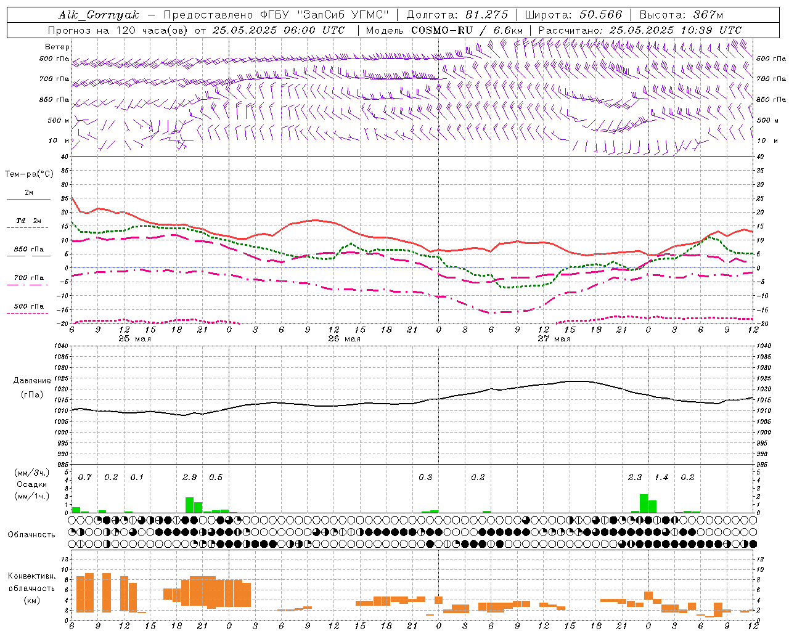The image size is (789, 631).
Task: Click the precipitation total 0.1
Action: 137,478
